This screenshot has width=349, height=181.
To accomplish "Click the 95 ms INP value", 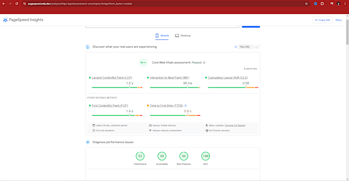I will pos(188,83).
